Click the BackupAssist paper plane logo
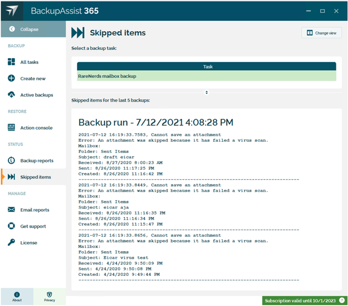 point(12,11)
